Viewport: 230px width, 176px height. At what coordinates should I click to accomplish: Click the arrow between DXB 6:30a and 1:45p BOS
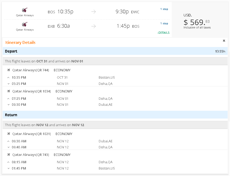(93, 26)
